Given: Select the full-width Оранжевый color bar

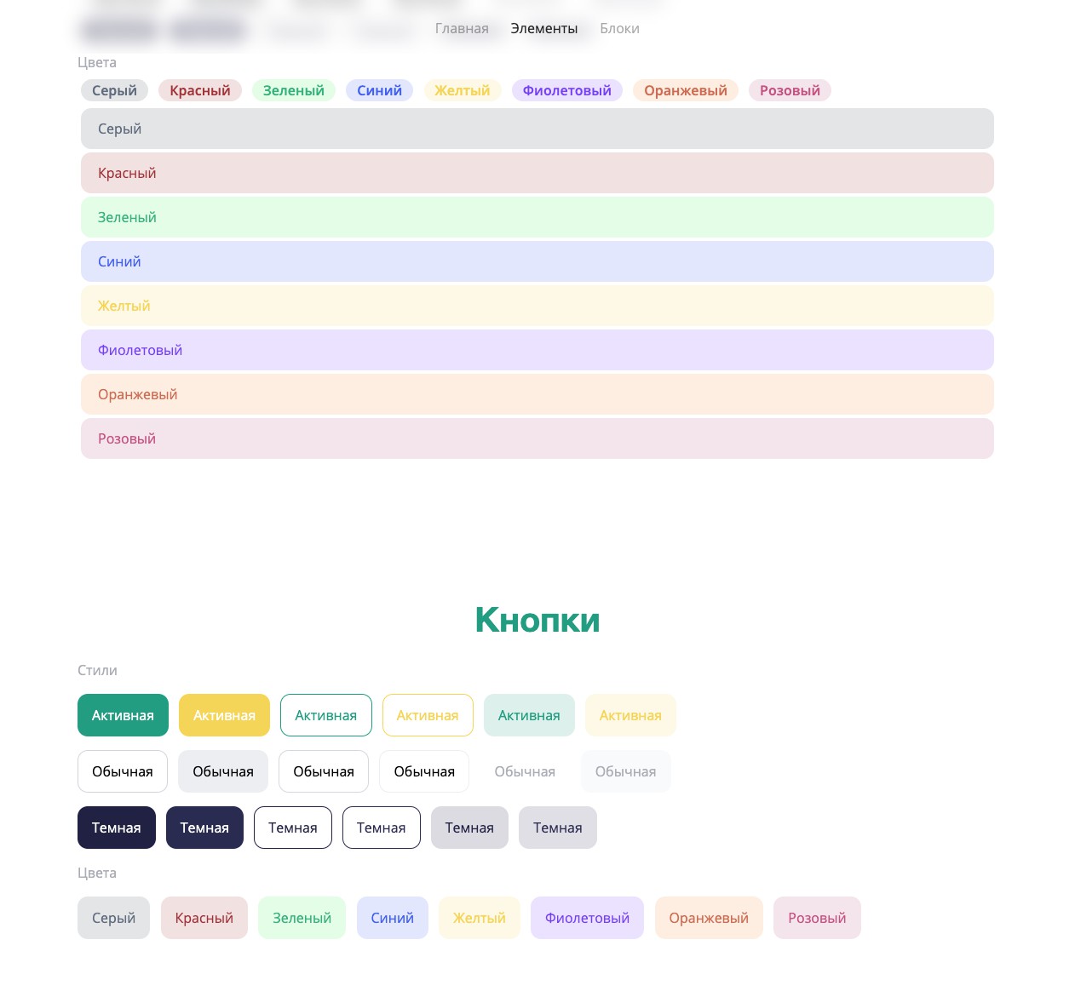Looking at the screenshot, I should 537,394.
